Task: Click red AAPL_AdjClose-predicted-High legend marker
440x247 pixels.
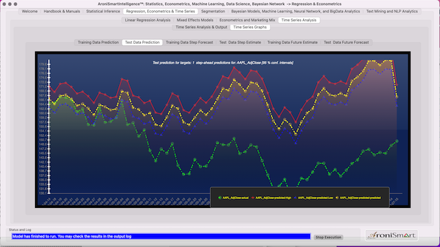Action: 252,198
